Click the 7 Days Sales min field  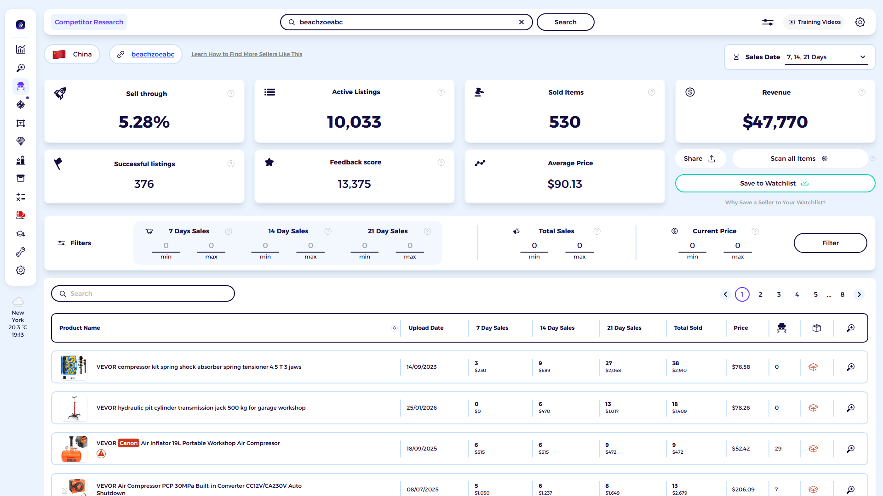(x=166, y=246)
